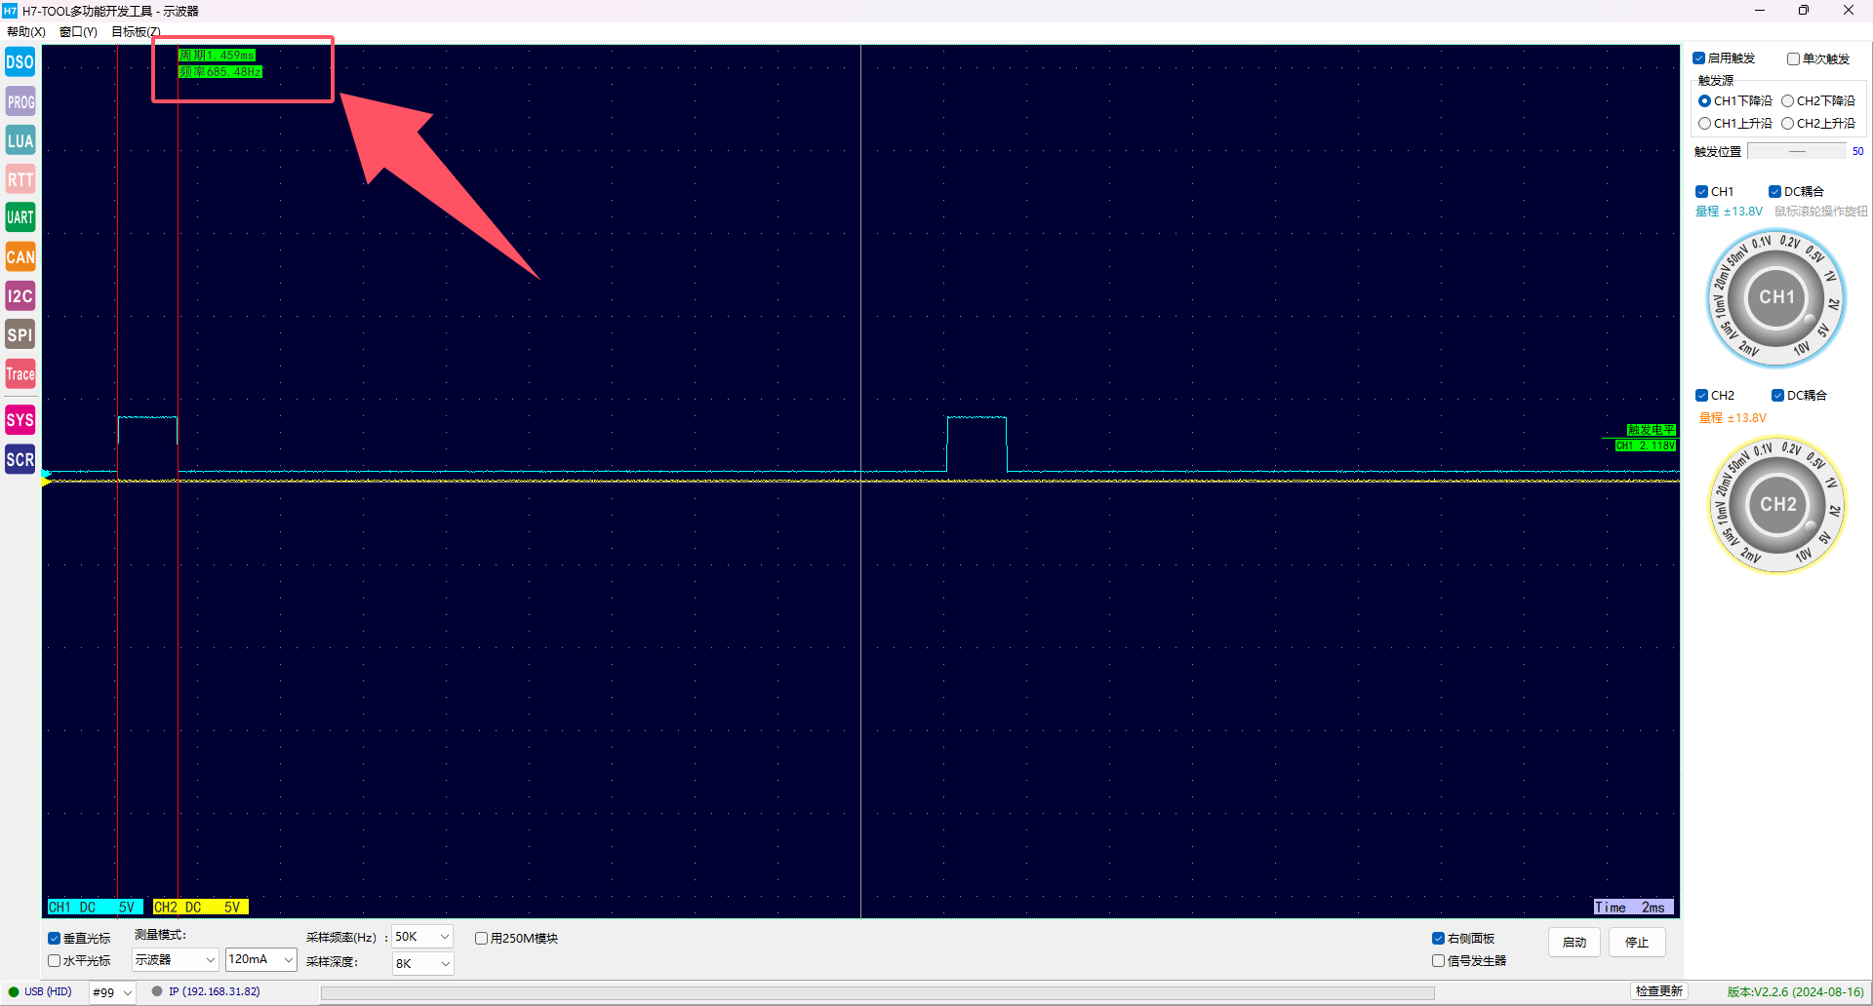Click 检查更新 check update button
Image resolution: width=1873 pixels, height=1006 pixels.
pos(1659,991)
